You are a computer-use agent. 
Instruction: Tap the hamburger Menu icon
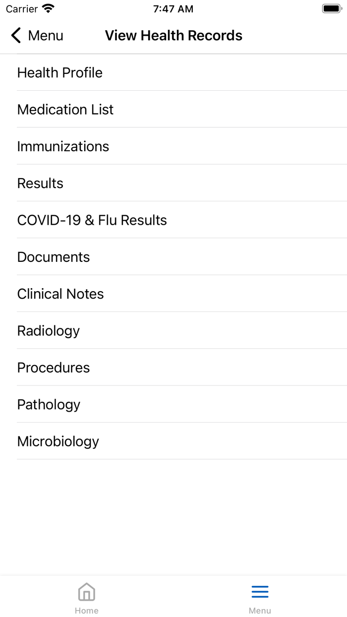click(x=260, y=592)
